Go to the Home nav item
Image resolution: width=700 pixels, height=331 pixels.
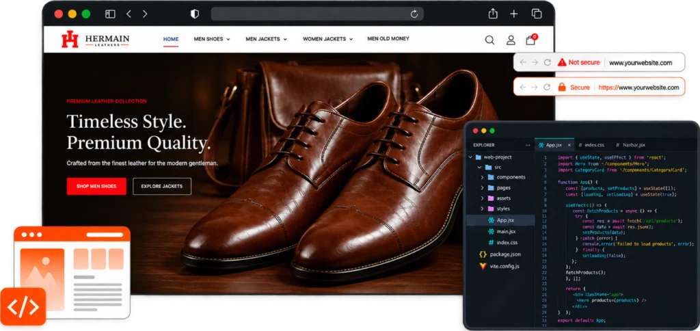point(171,39)
